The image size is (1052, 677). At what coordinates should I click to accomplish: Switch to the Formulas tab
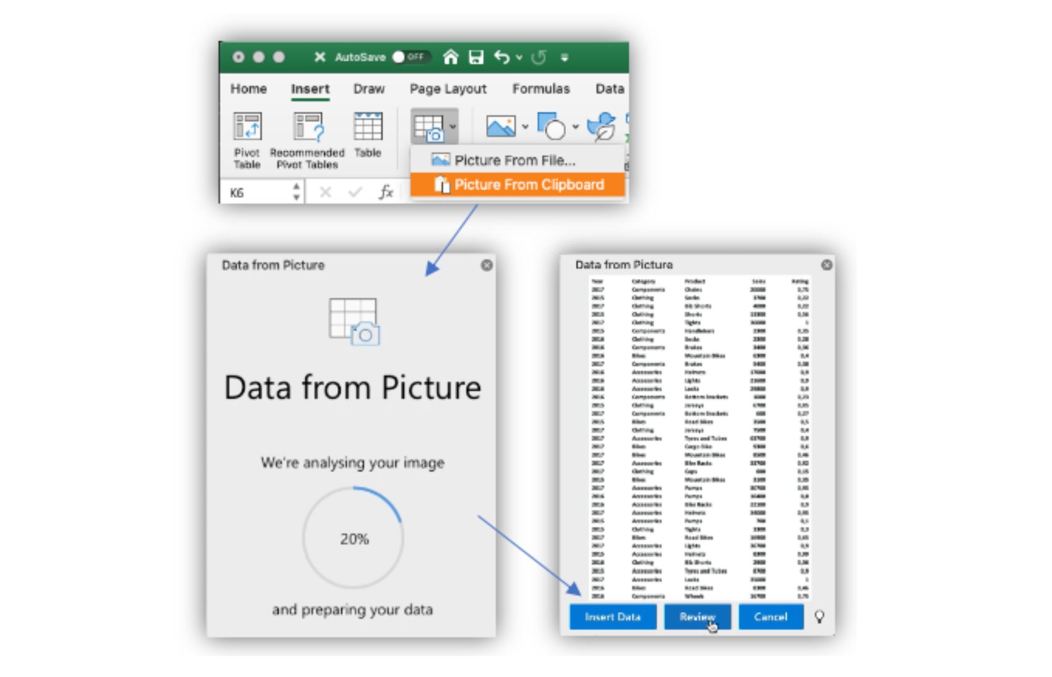point(541,89)
